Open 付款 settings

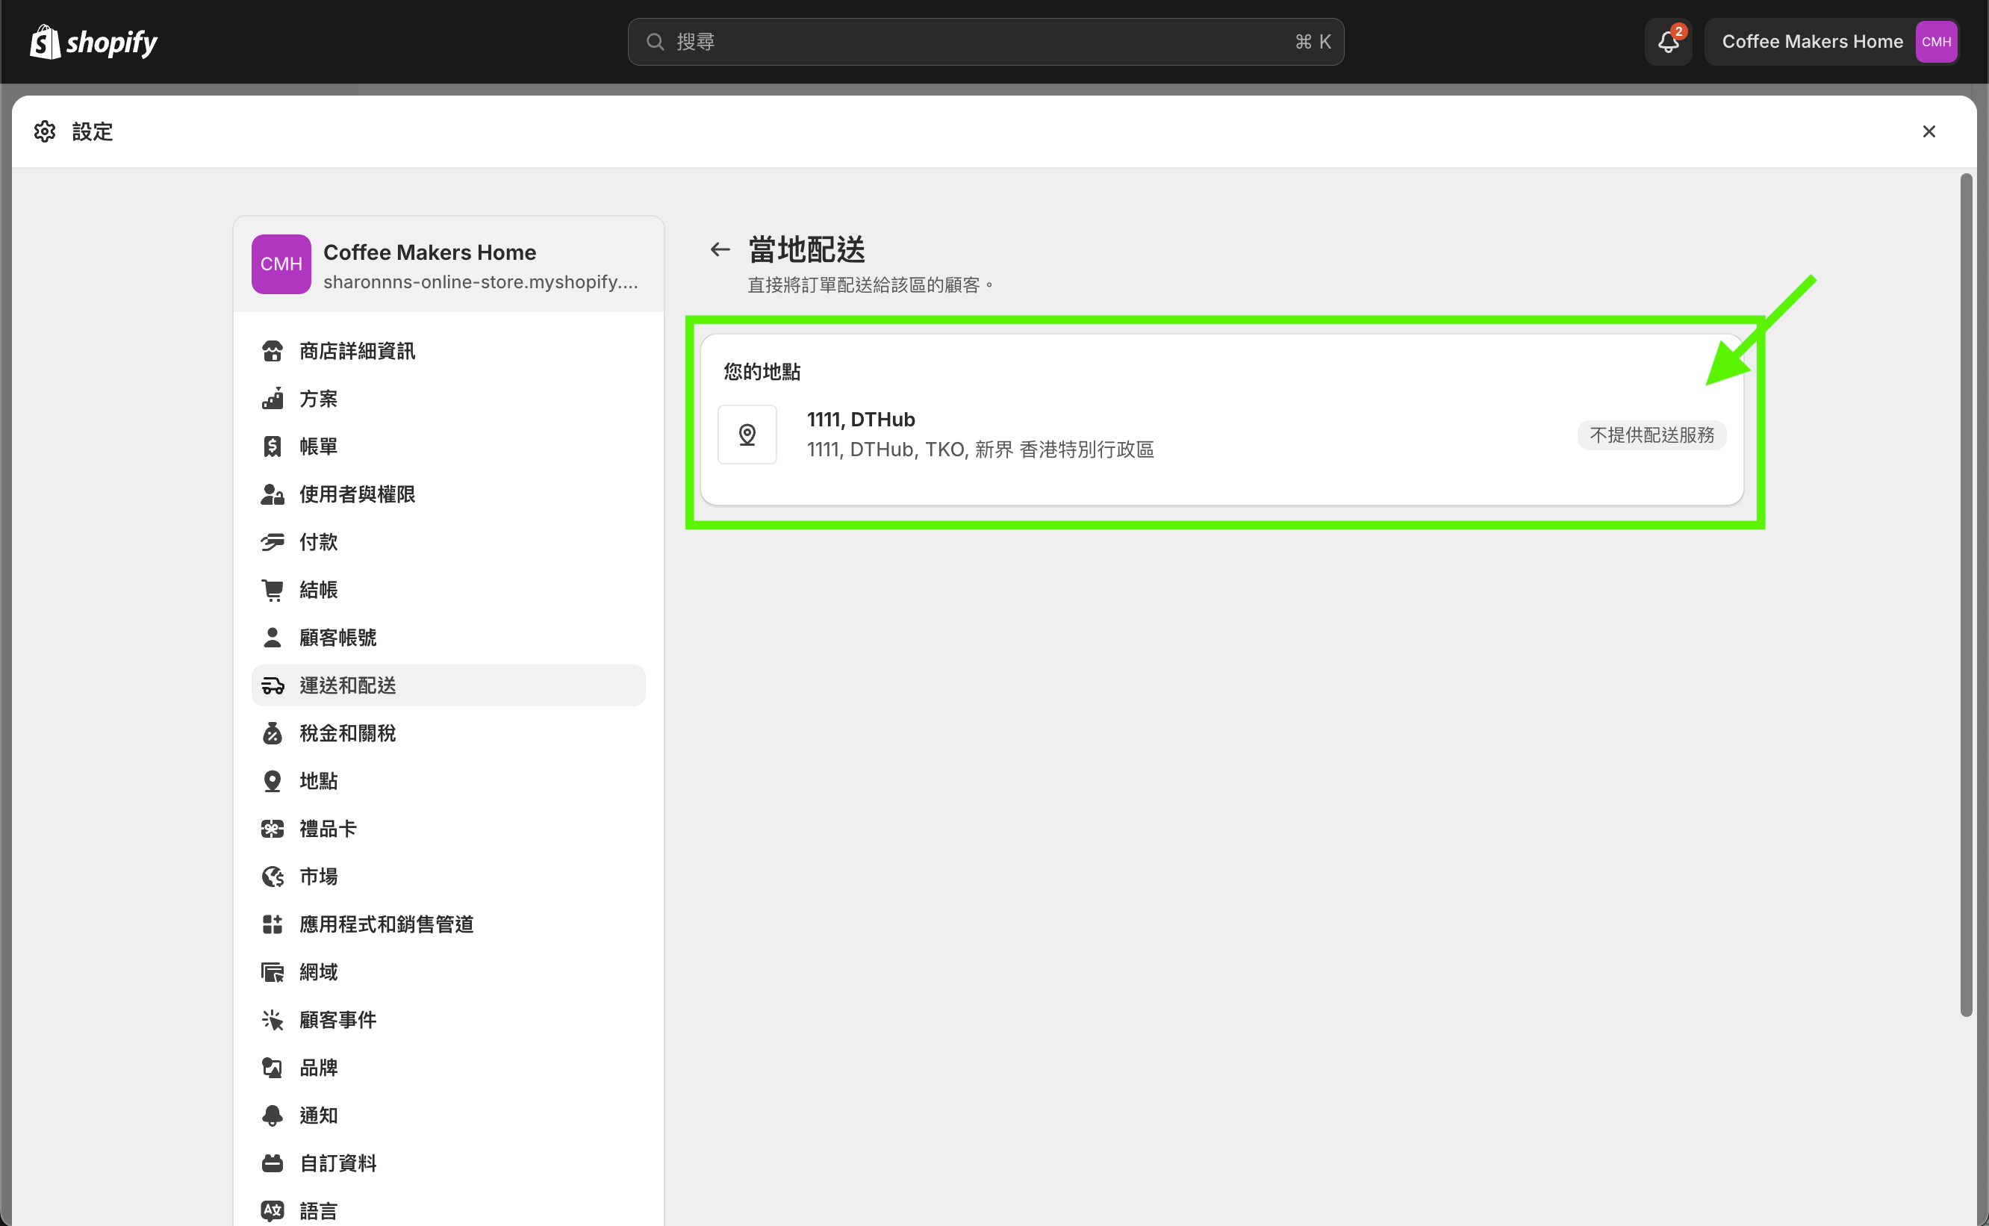point(449,543)
